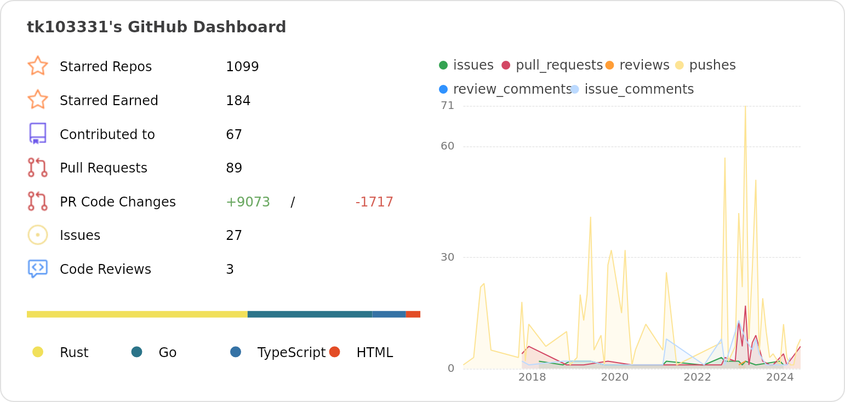Image resolution: width=845 pixels, height=402 pixels.
Task: Click the 2022 x-axis label
Action: (698, 377)
